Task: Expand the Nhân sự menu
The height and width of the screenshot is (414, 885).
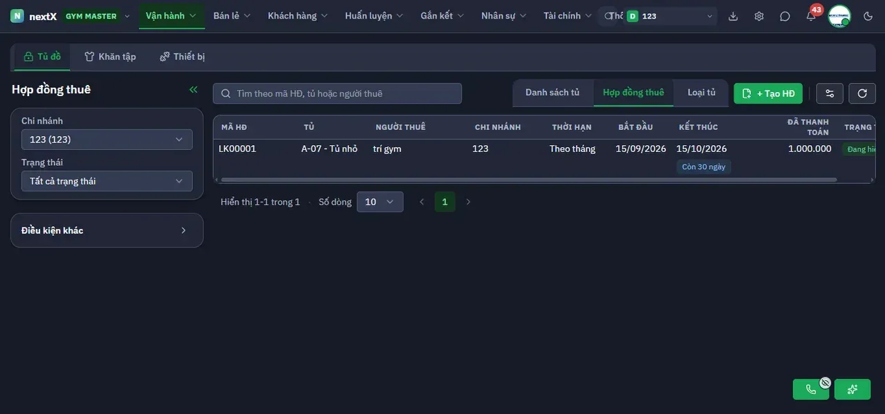Action: tap(504, 16)
